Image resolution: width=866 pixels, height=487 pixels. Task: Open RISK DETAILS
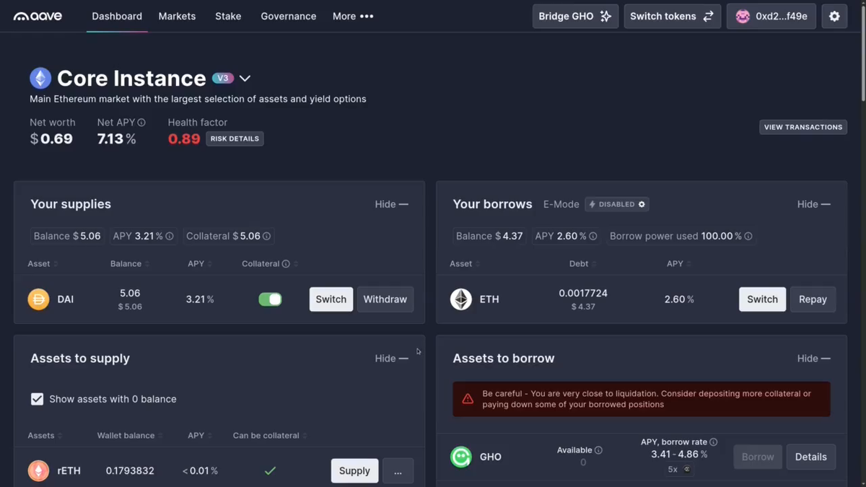tap(235, 139)
